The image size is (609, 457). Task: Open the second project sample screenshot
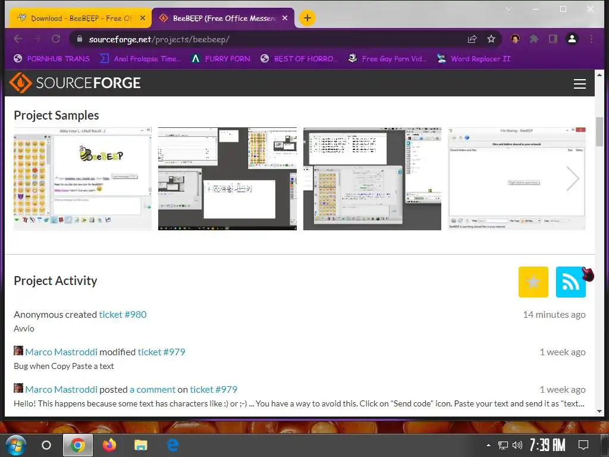click(227, 179)
